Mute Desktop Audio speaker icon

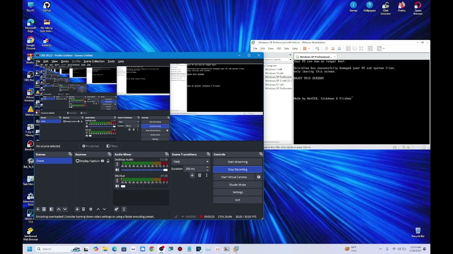tap(117, 170)
